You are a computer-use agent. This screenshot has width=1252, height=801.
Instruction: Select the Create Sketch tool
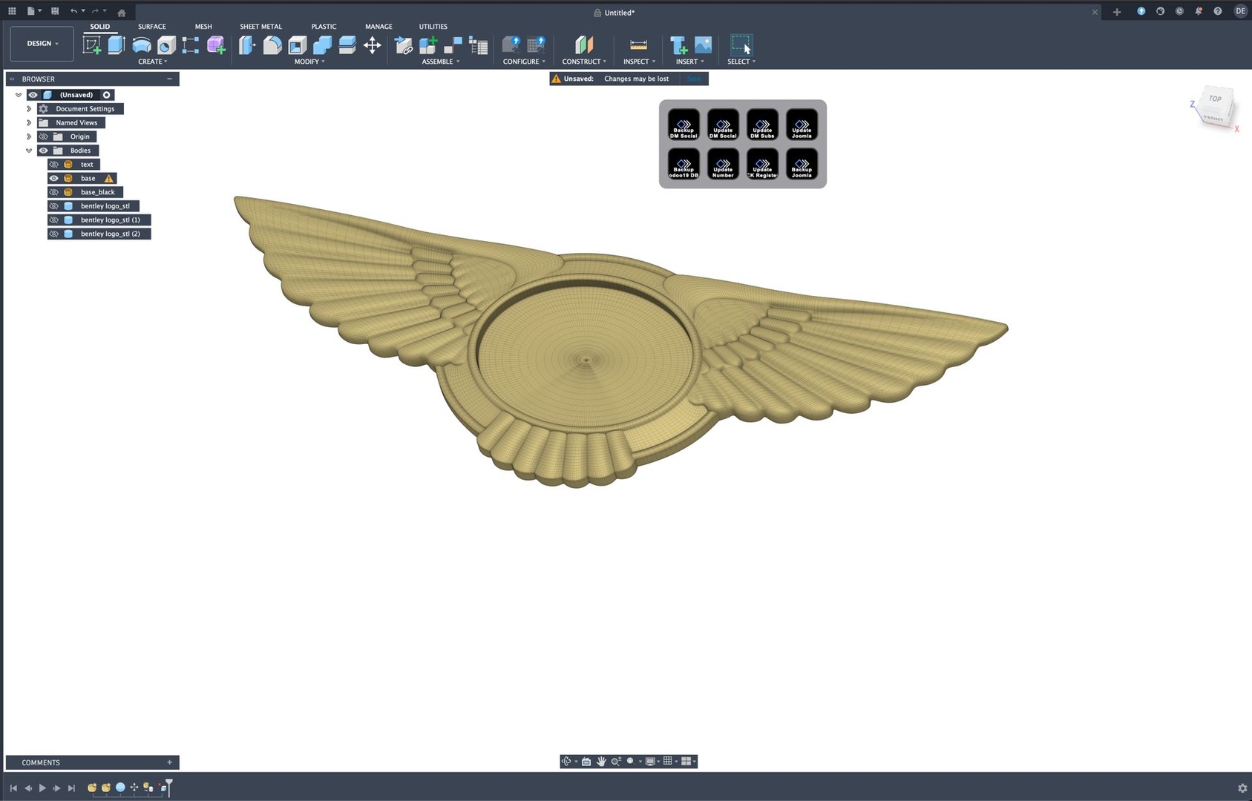pyautogui.click(x=91, y=44)
